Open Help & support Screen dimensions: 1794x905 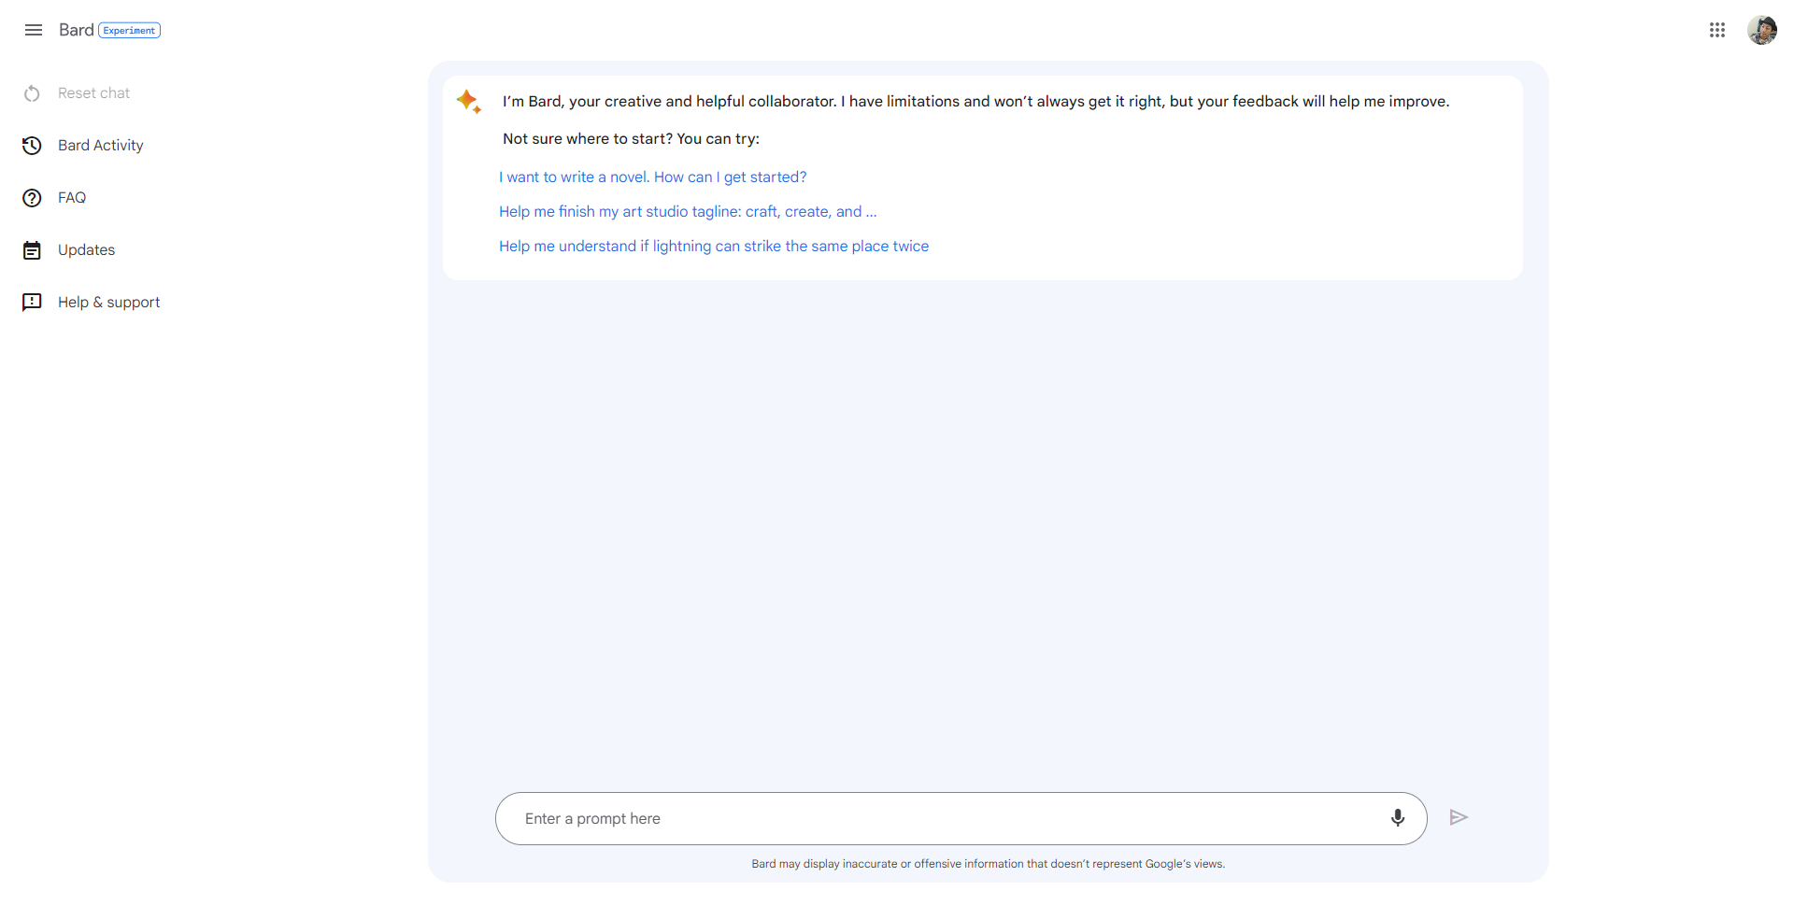[108, 303]
